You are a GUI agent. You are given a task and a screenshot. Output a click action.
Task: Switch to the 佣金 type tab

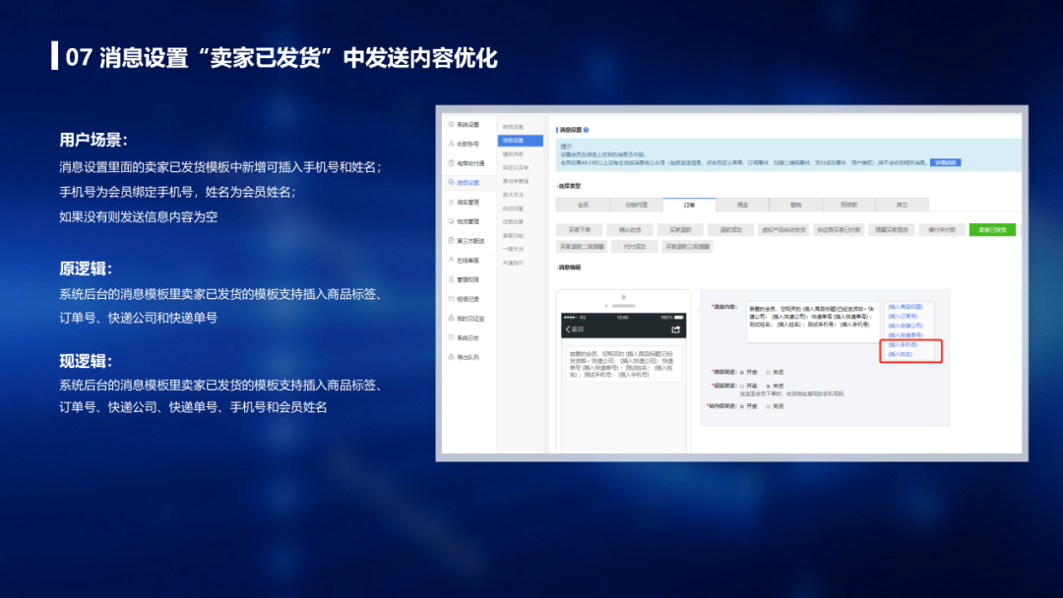click(x=741, y=205)
